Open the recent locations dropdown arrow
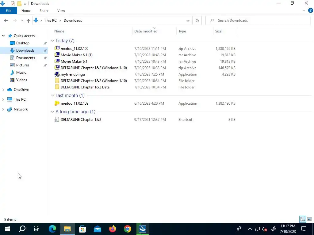Viewport: 314px width, 235px height. pyautogui.click(x=22, y=21)
